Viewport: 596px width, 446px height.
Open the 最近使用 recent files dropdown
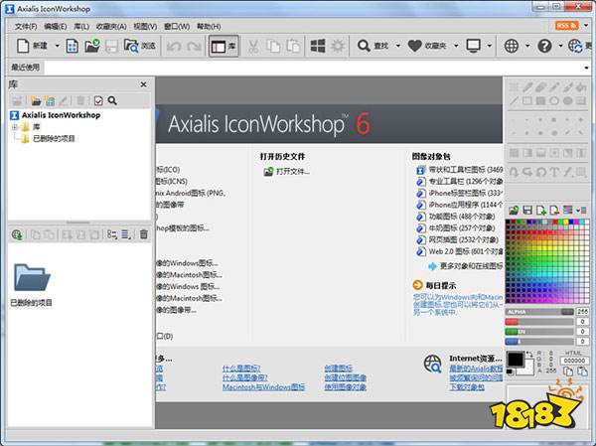coord(298,67)
